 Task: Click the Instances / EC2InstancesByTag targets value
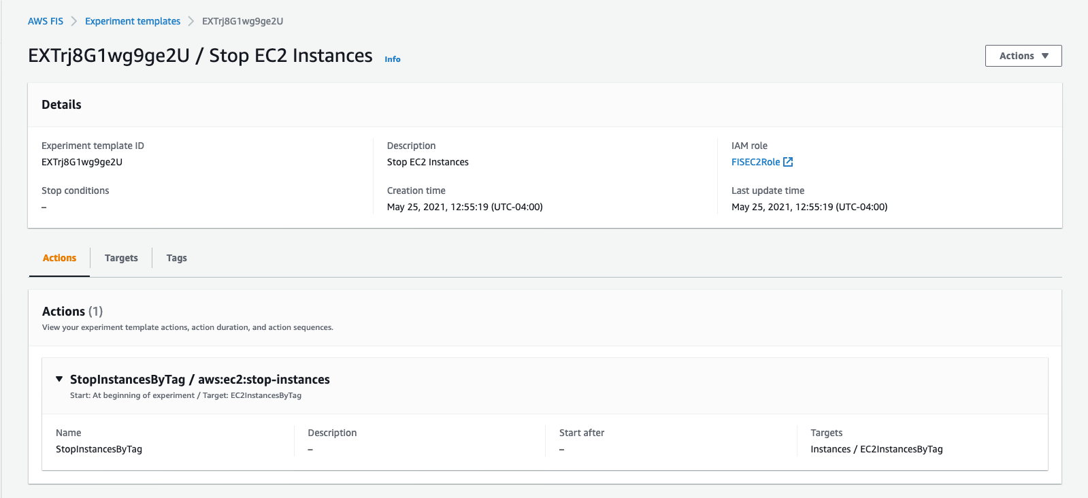(876, 449)
